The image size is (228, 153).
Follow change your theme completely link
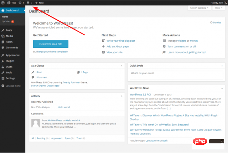pos(52,52)
